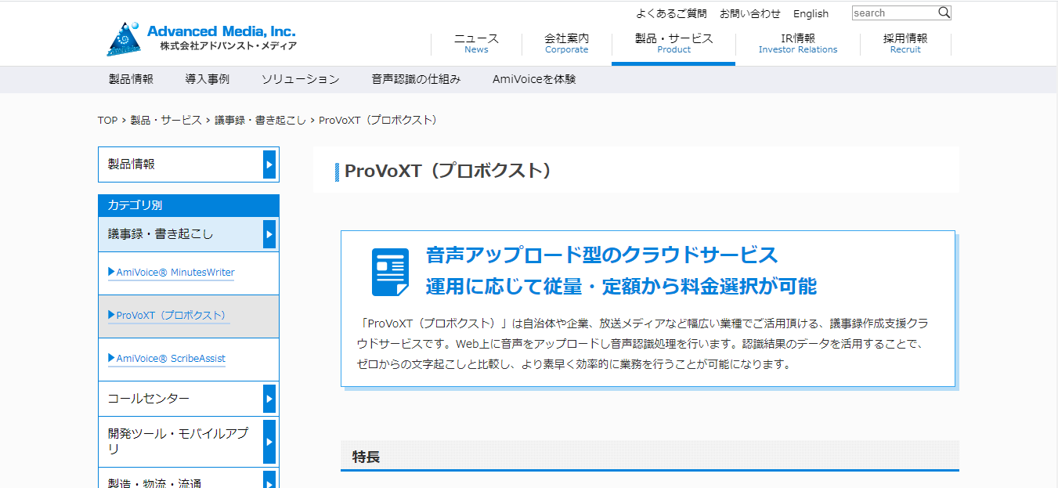
Task: Focus the search input field
Action: coord(894,13)
